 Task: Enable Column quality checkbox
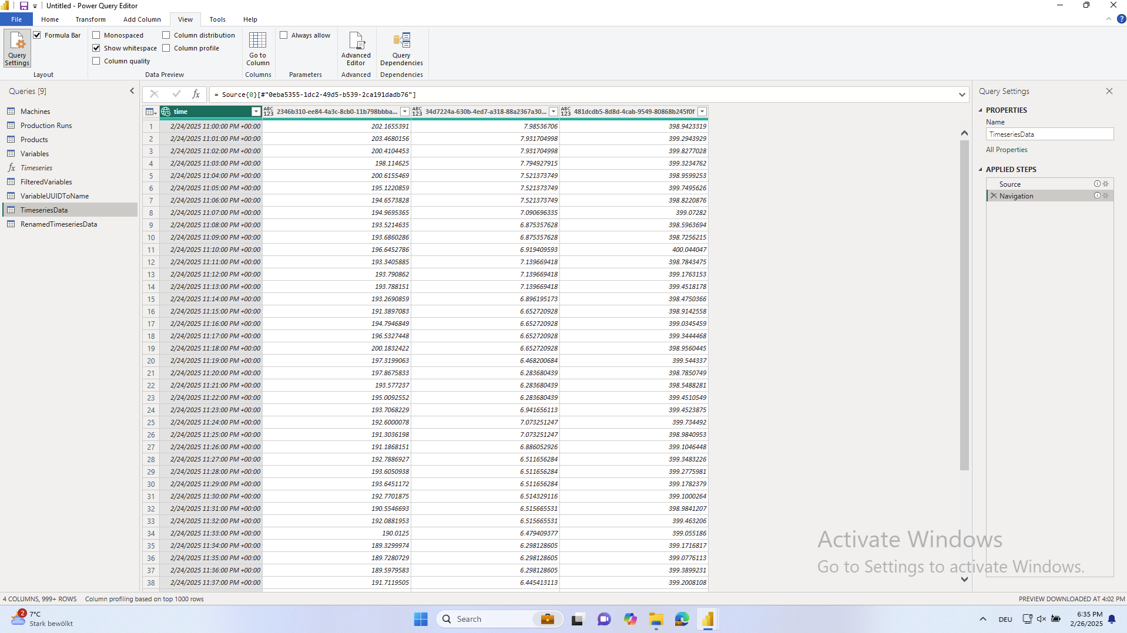click(96, 61)
